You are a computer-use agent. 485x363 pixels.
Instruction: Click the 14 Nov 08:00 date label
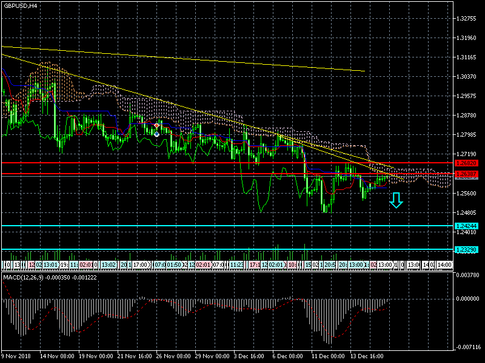pos(56,356)
